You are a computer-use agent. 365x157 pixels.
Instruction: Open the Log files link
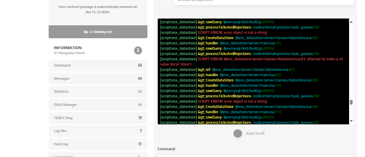[x=60, y=131]
